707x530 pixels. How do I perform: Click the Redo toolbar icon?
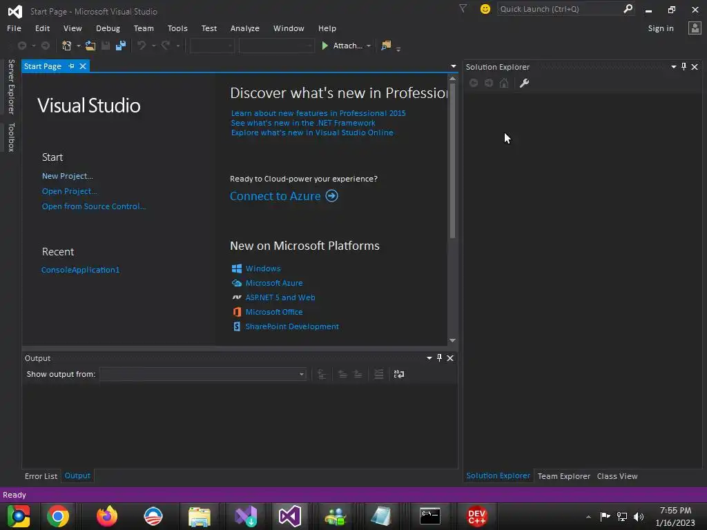pyautogui.click(x=166, y=46)
